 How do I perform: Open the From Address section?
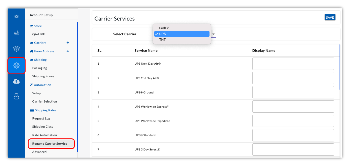coord(44,51)
